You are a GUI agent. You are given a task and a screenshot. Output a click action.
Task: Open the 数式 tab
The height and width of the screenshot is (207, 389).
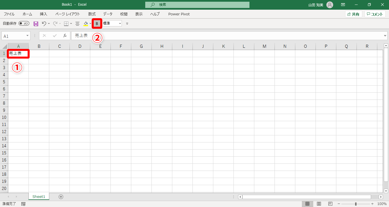92,14
